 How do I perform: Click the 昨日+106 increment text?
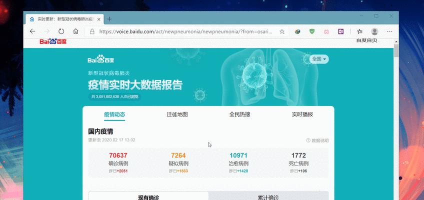coord(298,171)
